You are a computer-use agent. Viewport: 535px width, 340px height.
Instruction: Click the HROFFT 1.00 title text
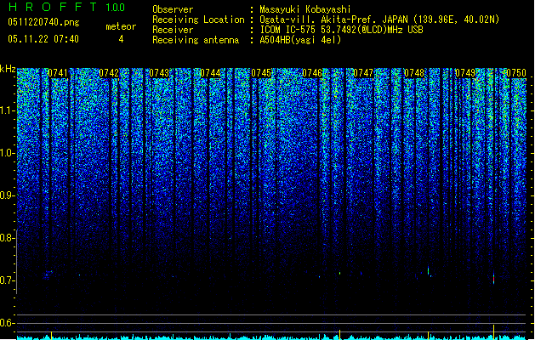pos(66,7)
